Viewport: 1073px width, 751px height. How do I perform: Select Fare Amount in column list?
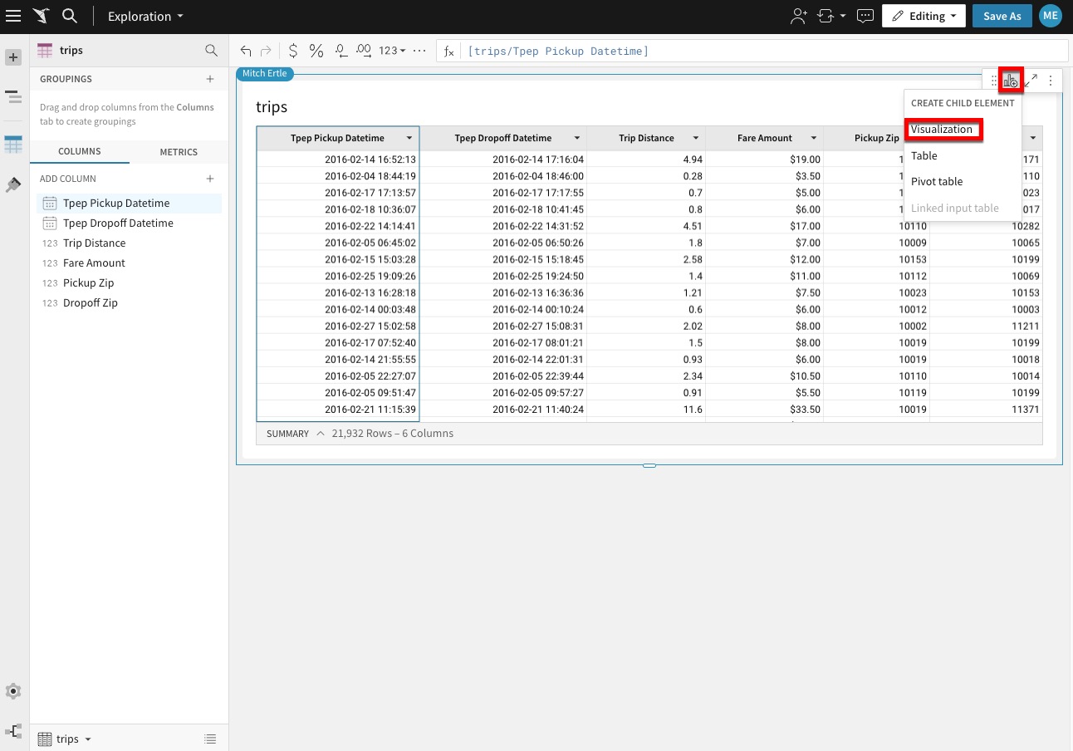129,263
